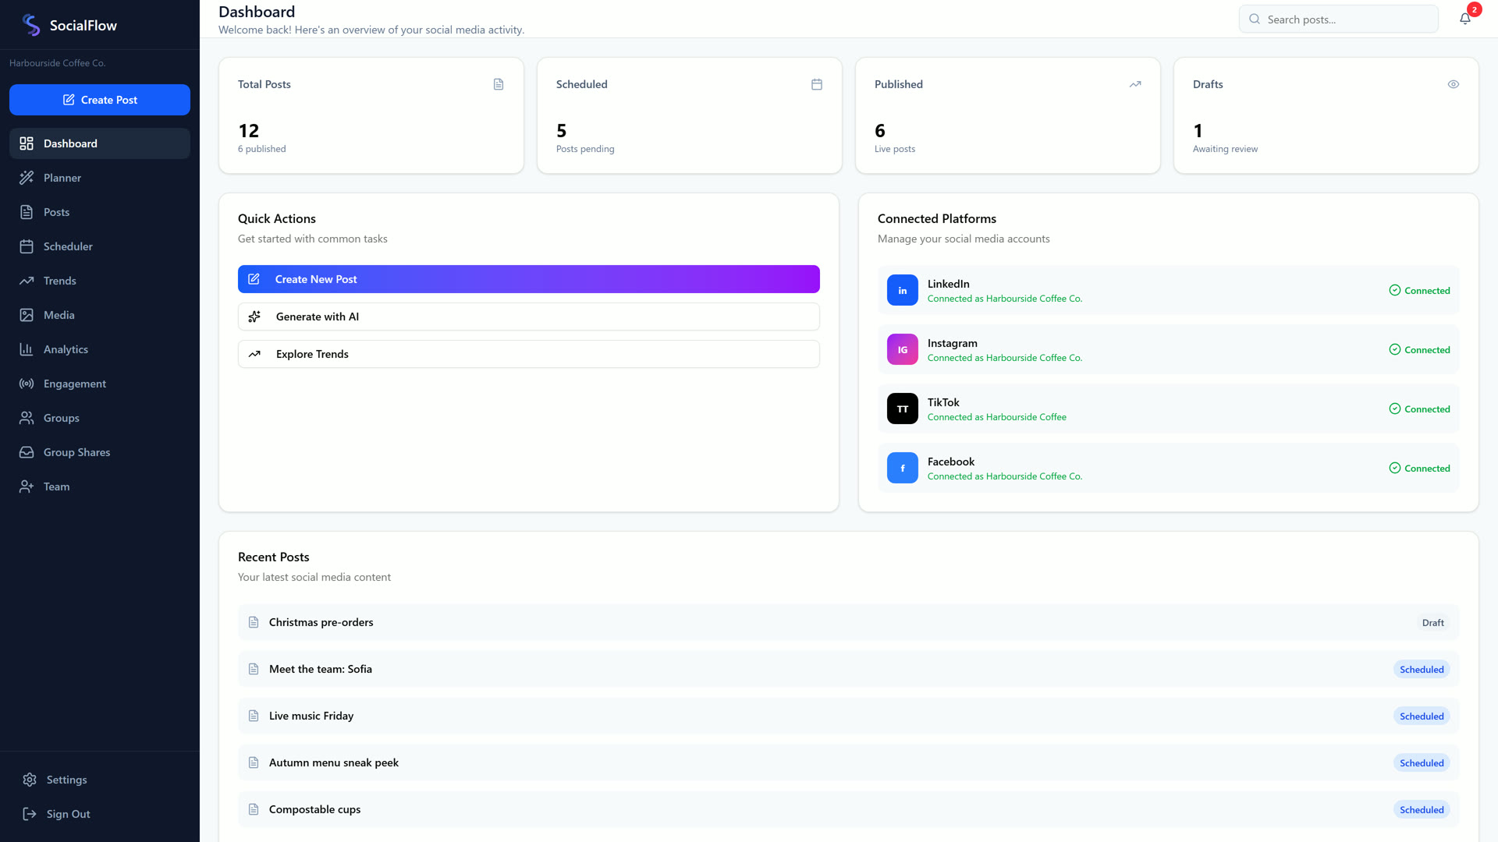
Task: Open the Compostable cups post
Action: [849, 809]
